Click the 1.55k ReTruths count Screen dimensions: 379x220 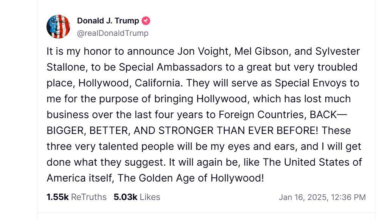57,197
